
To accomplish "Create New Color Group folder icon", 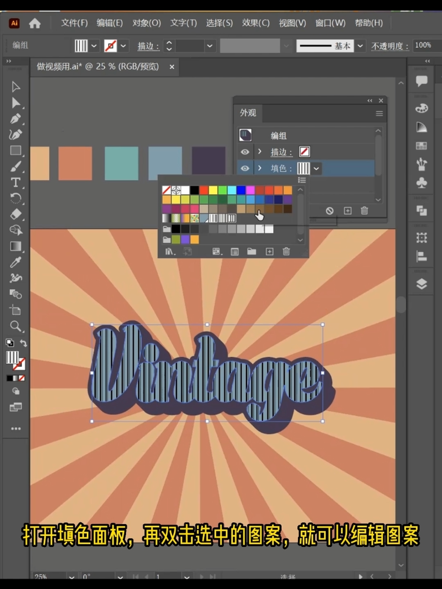I will click(x=251, y=252).
